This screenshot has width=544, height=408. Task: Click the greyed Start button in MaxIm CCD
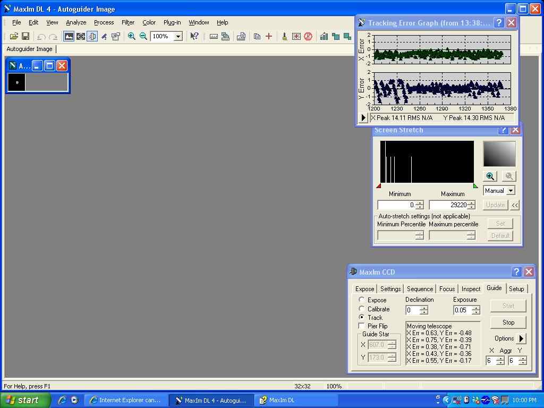click(x=508, y=305)
